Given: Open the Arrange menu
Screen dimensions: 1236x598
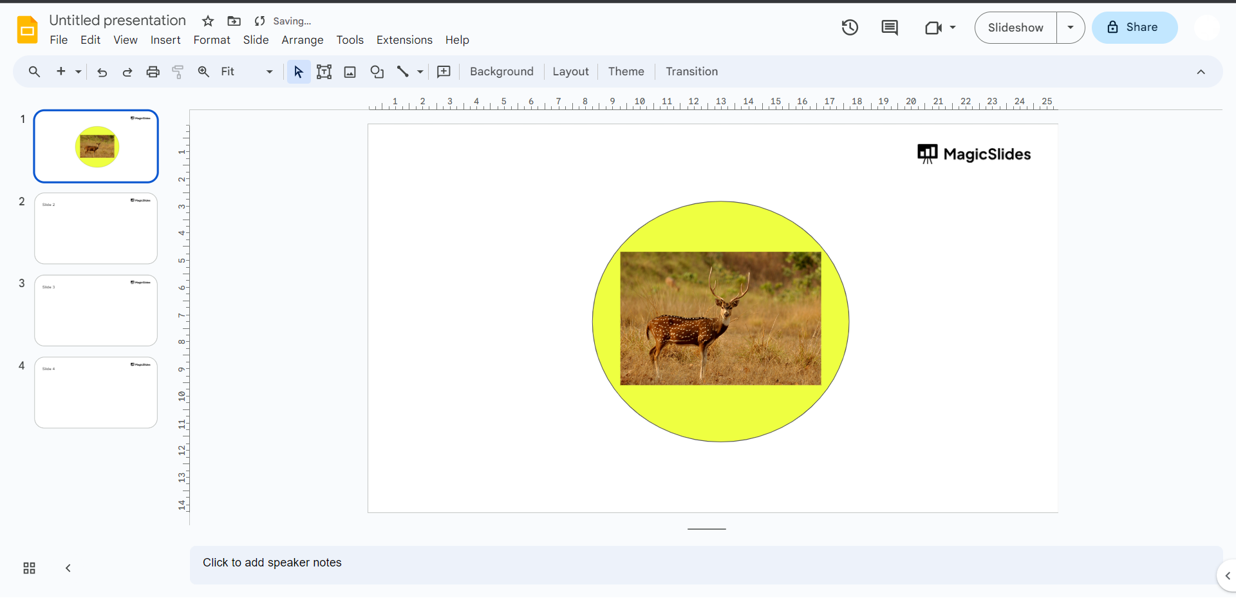Looking at the screenshot, I should click(302, 40).
